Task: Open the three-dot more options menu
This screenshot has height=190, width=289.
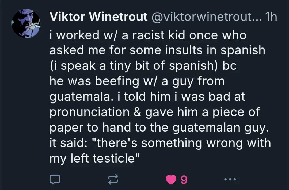Action: point(230,179)
